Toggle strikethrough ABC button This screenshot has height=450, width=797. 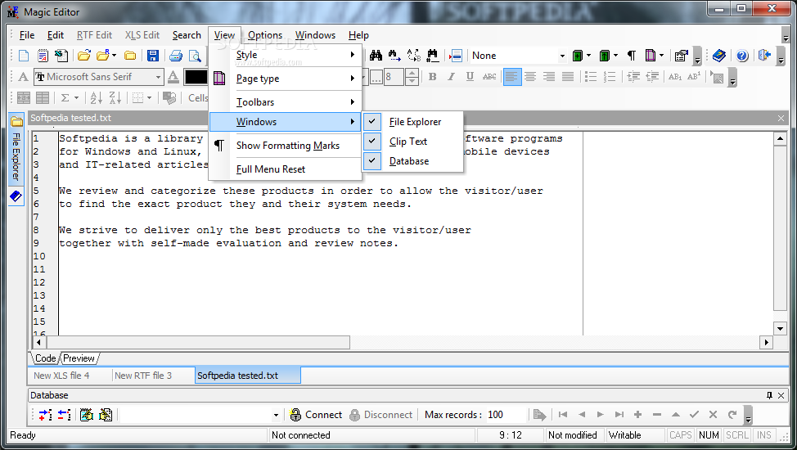click(489, 77)
